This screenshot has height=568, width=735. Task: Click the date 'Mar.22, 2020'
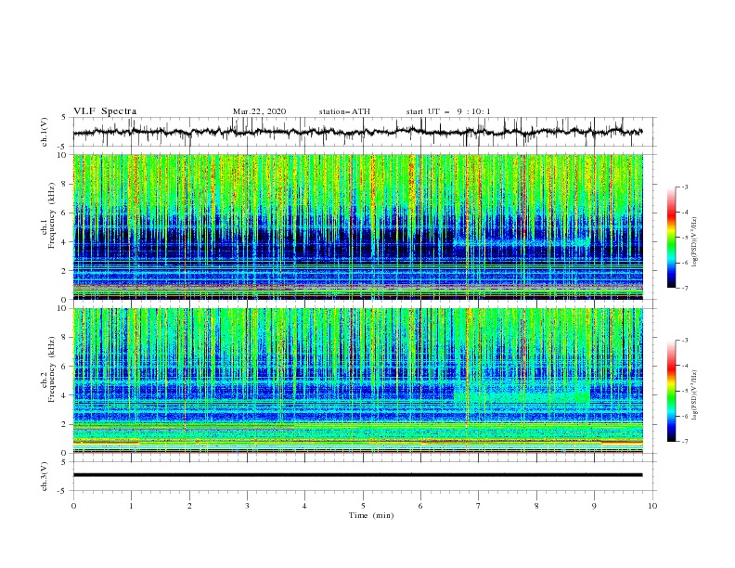pos(259,111)
